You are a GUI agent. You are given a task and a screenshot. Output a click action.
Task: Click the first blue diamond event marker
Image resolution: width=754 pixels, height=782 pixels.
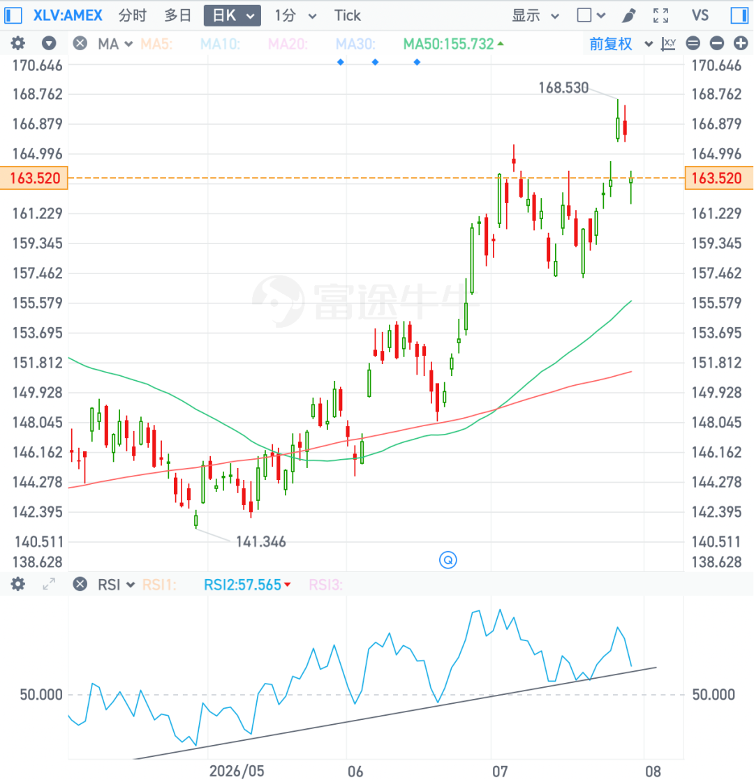coord(340,62)
